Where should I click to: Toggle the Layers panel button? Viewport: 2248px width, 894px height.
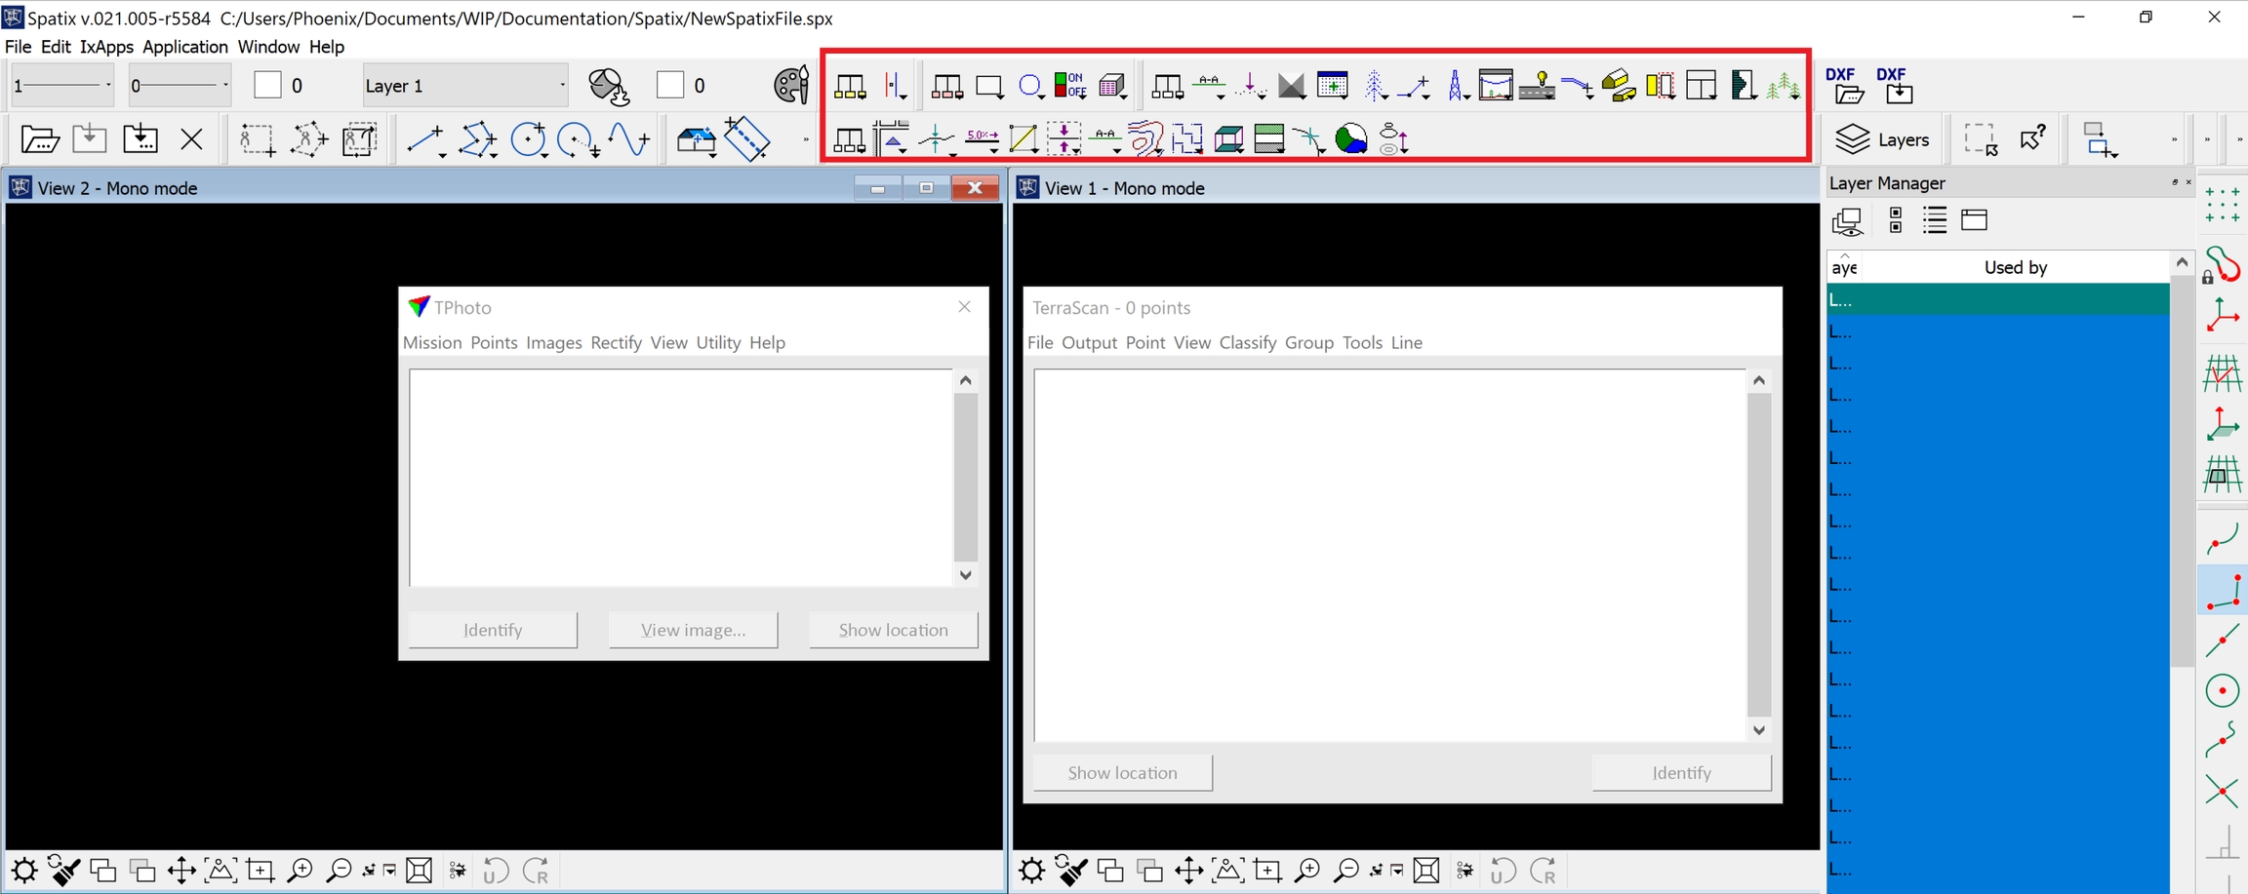click(1882, 140)
